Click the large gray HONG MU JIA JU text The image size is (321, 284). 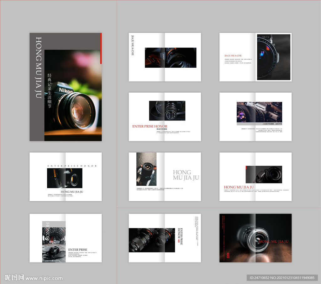click(186, 175)
